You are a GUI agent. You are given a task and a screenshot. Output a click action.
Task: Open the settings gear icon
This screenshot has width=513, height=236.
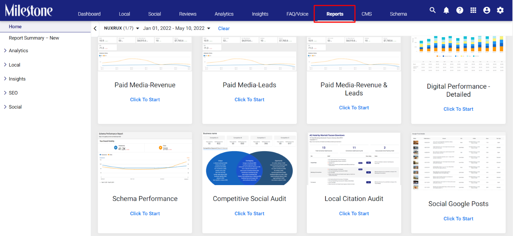point(500,10)
